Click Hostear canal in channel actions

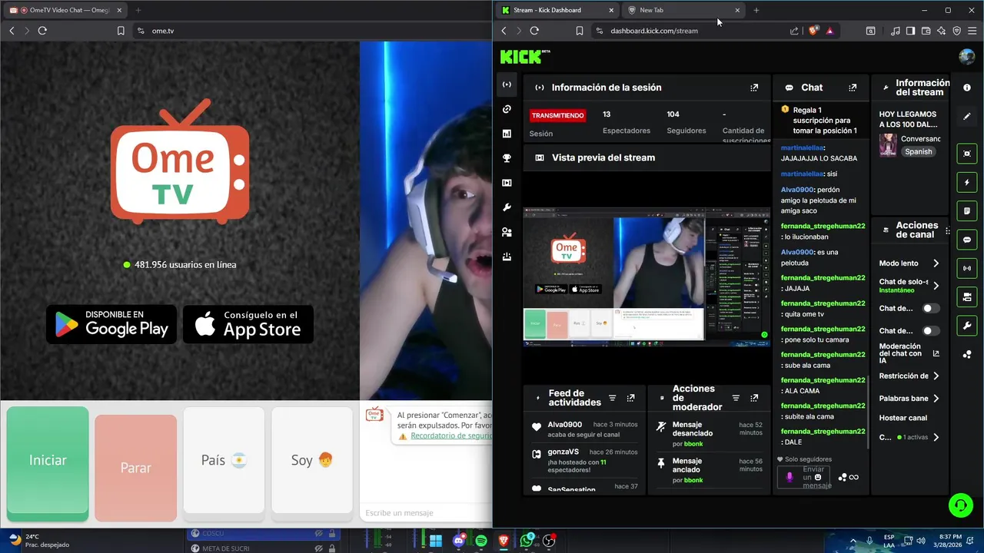[903, 418]
